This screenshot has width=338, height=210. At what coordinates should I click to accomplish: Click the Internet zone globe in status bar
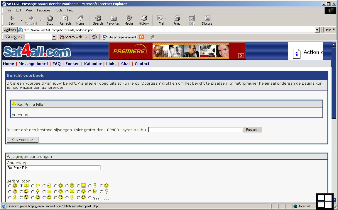coord(295,206)
